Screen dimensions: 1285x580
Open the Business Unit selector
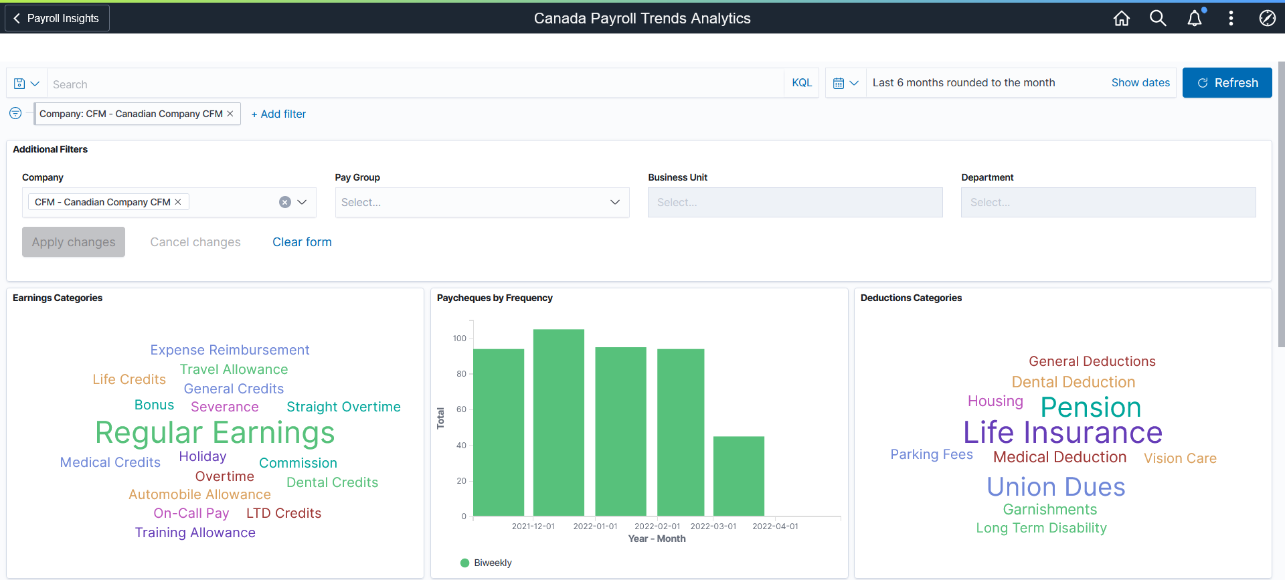point(795,202)
